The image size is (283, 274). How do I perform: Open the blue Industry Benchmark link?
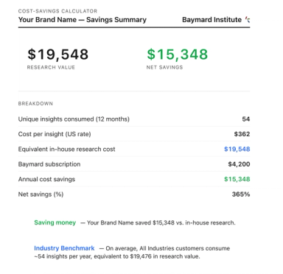[64, 248]
